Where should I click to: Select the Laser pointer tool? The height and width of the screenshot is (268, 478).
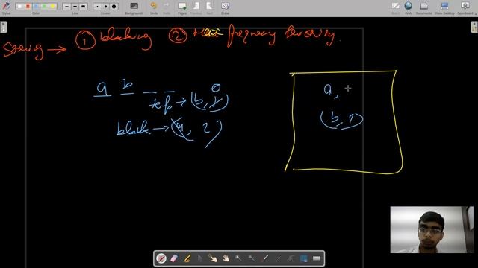[x=264, y=258]
